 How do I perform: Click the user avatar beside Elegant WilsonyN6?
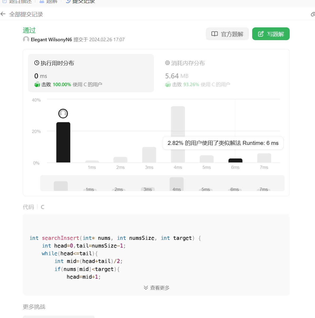pos(26,39)
